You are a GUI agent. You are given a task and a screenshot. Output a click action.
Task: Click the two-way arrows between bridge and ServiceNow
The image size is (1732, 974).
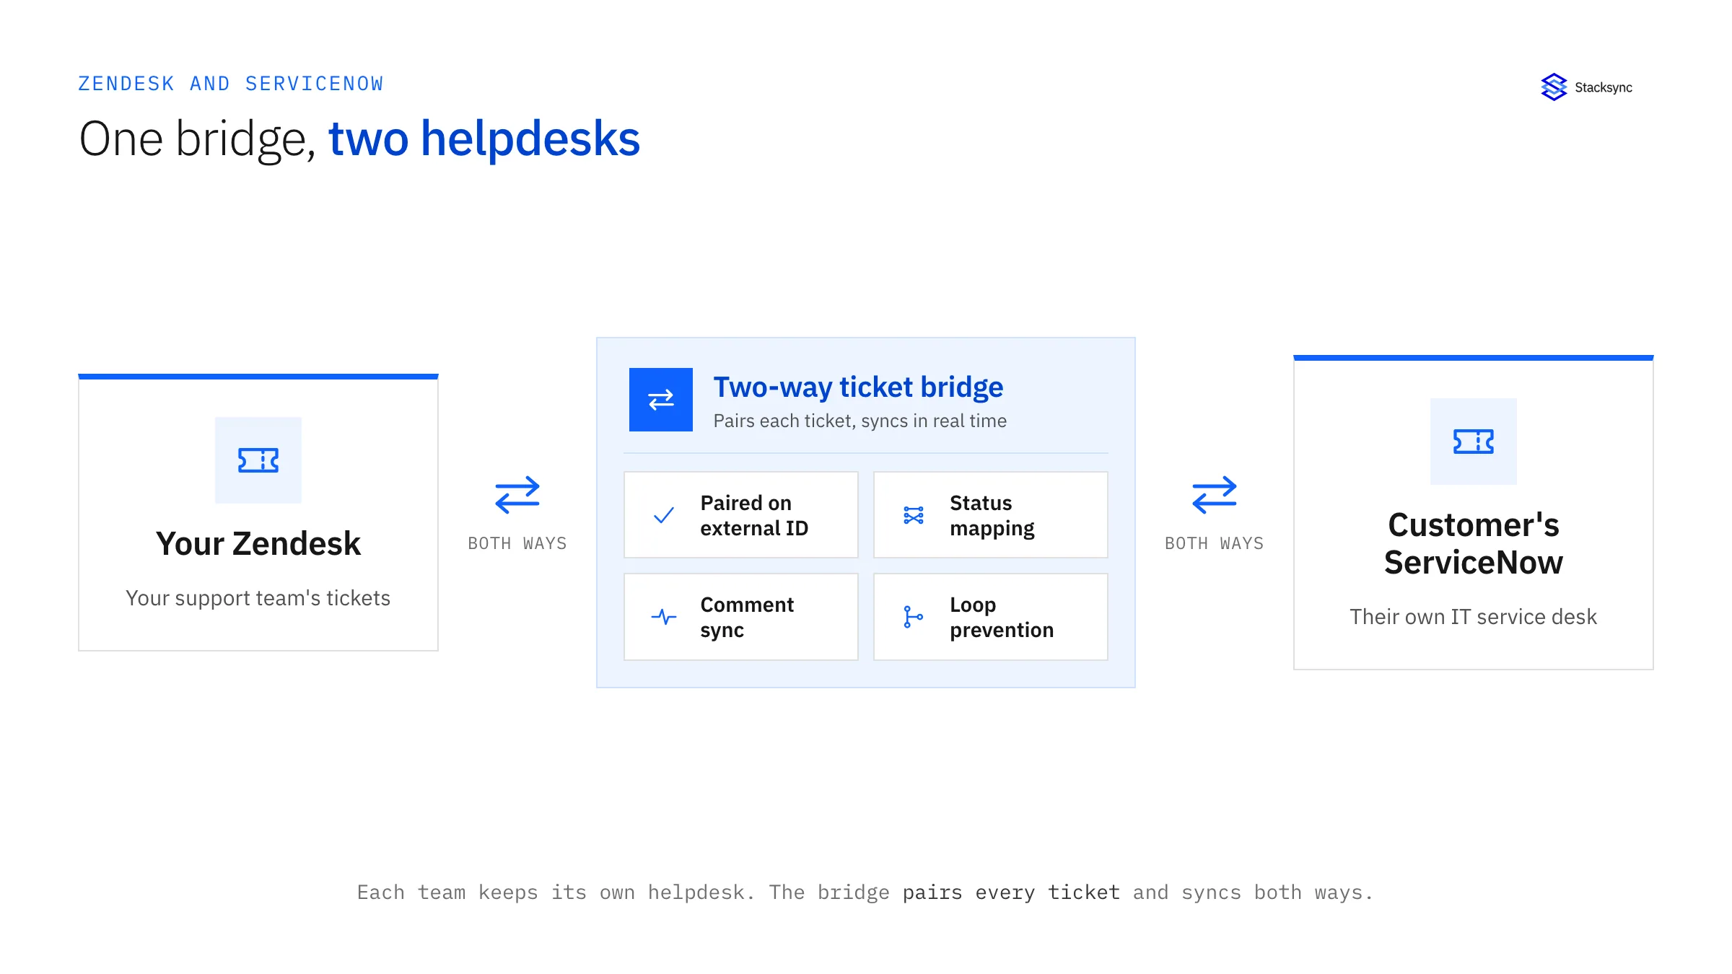(x=1215, y=495)
